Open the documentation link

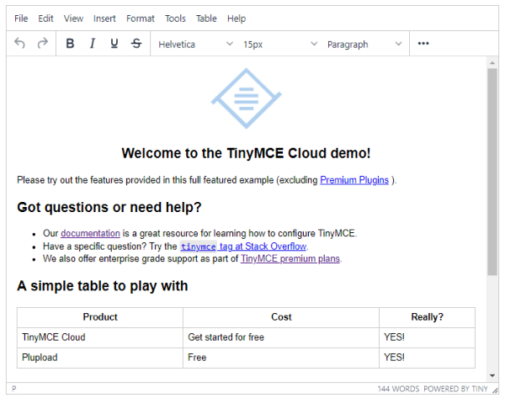(x=90, y=233)
